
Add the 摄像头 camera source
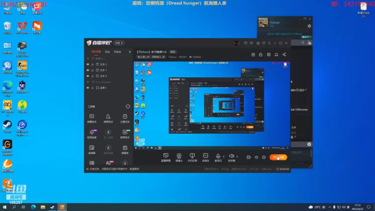click(179, 158)
